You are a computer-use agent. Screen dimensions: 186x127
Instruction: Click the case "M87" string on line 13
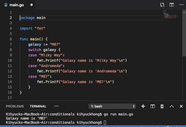click(44, 77)
